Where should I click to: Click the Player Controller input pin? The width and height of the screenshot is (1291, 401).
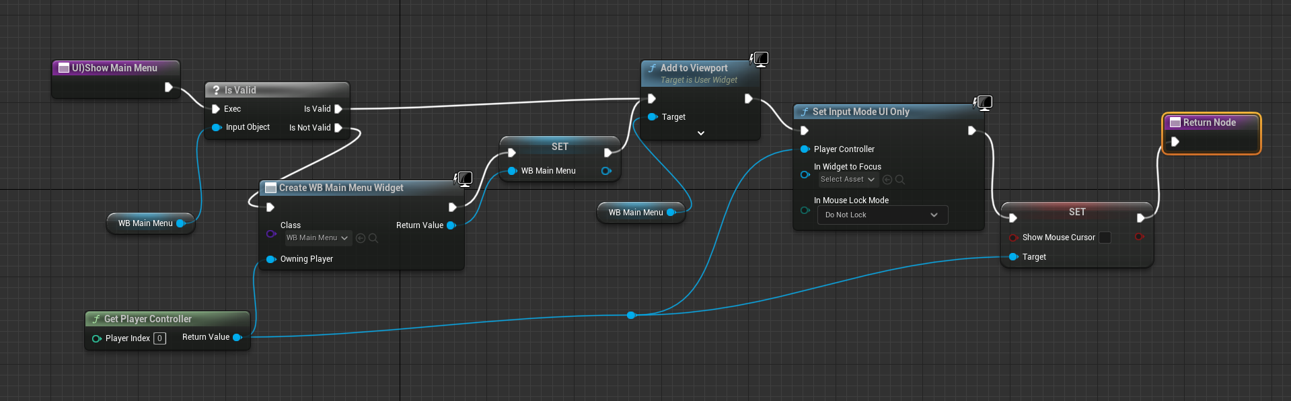(x=805, y=149)
